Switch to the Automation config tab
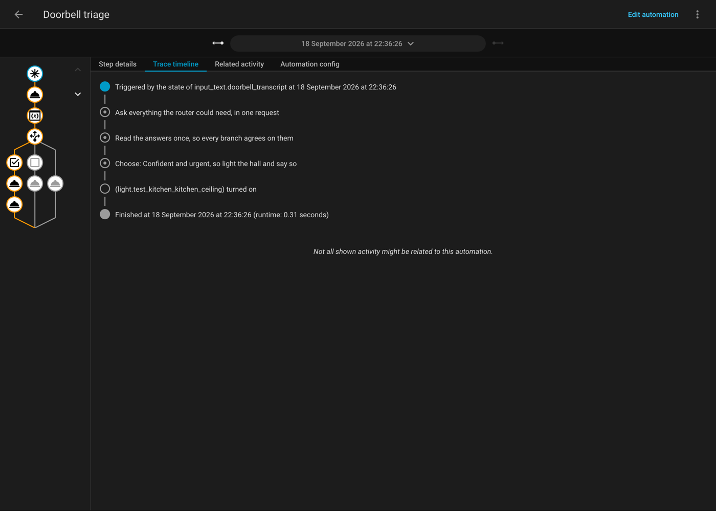This screenshot has width=716, height=511. [x=310, y=64]
